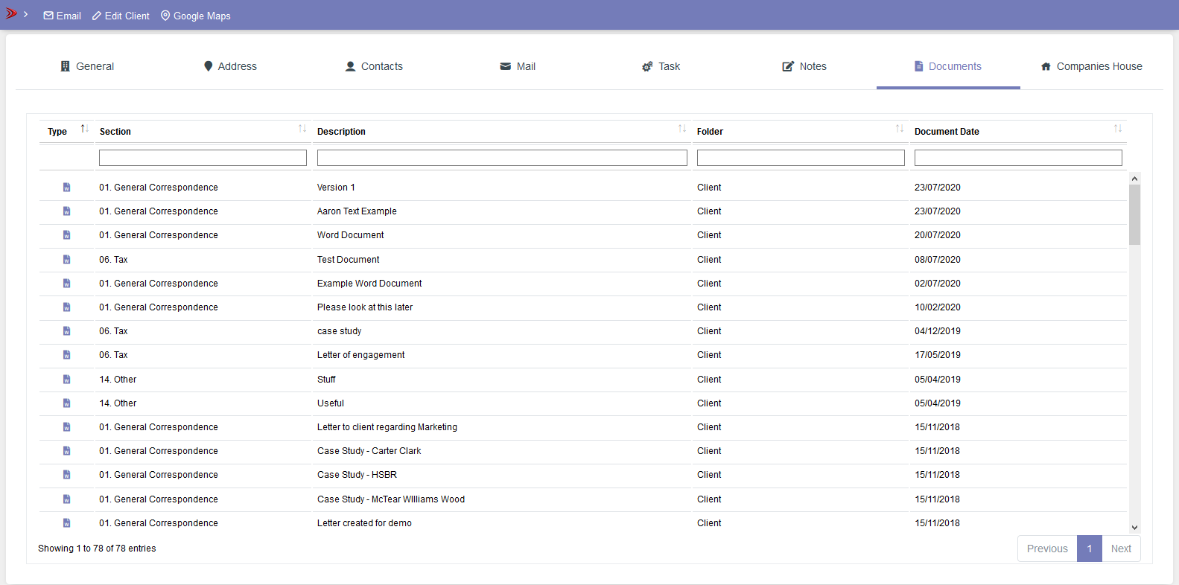Click Edit Client in the top bar
Screen dimensions: 1179x585
(121, 16)
